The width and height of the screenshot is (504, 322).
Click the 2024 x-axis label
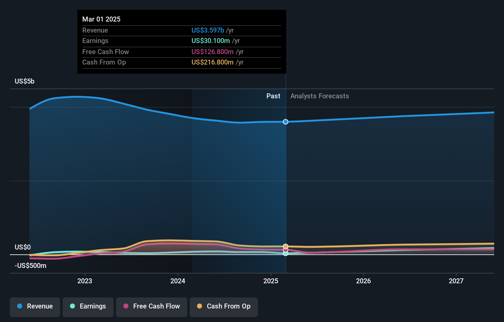tap(178, 281)
